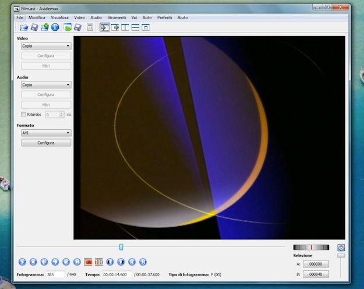Screen dimensions: 364x289
Task: Toggle the input-view mode toolbar button
Action: [x=105, y=27]
